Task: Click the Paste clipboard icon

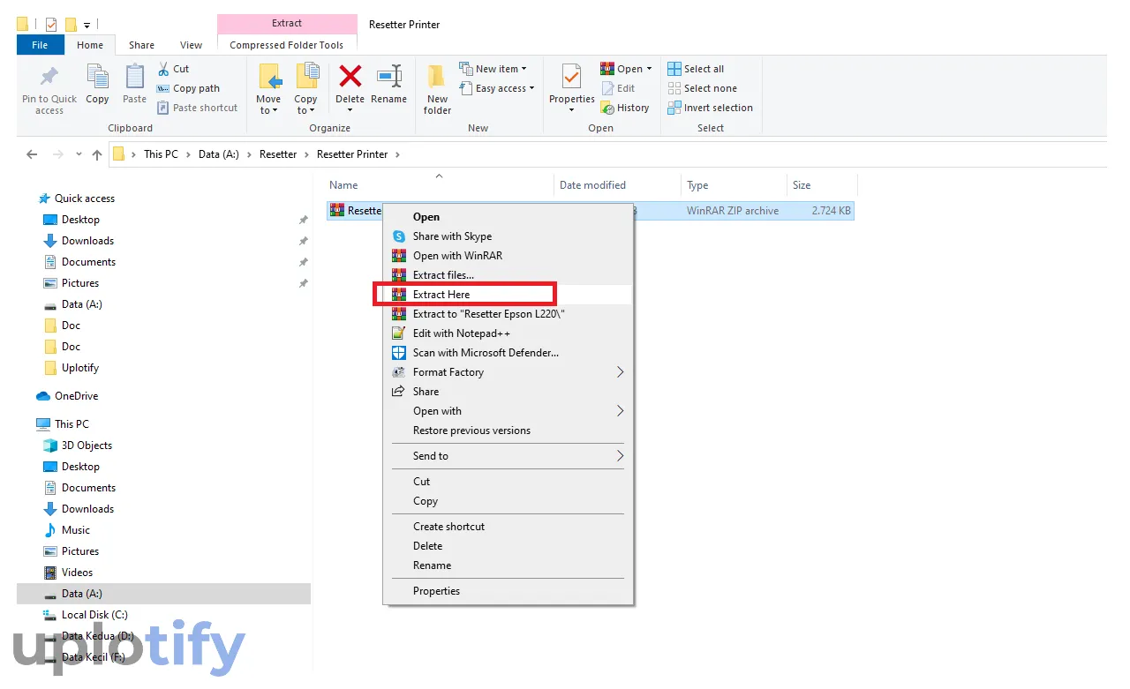Action: click(134, 77)
